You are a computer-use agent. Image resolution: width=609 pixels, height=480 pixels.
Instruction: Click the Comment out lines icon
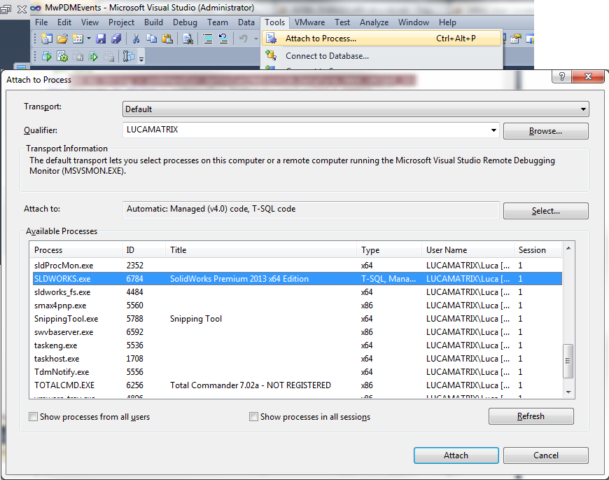(x=208, y=39)
